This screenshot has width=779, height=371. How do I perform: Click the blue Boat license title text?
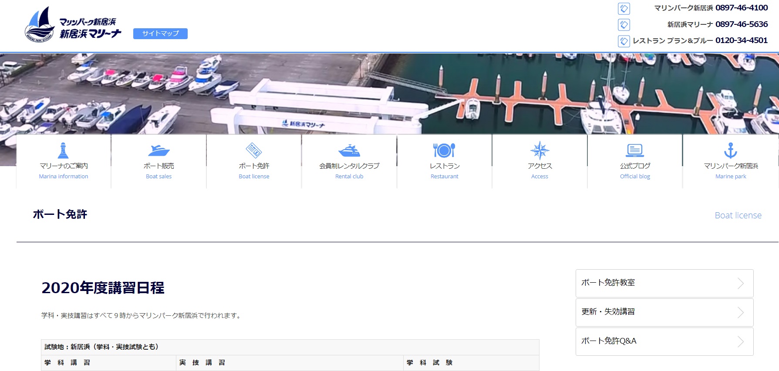click(738, 215)
